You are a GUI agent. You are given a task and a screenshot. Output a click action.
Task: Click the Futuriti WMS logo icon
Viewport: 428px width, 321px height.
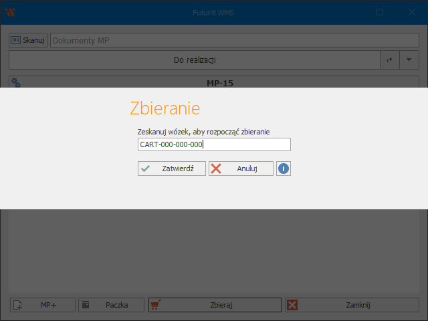click(10, 12)
